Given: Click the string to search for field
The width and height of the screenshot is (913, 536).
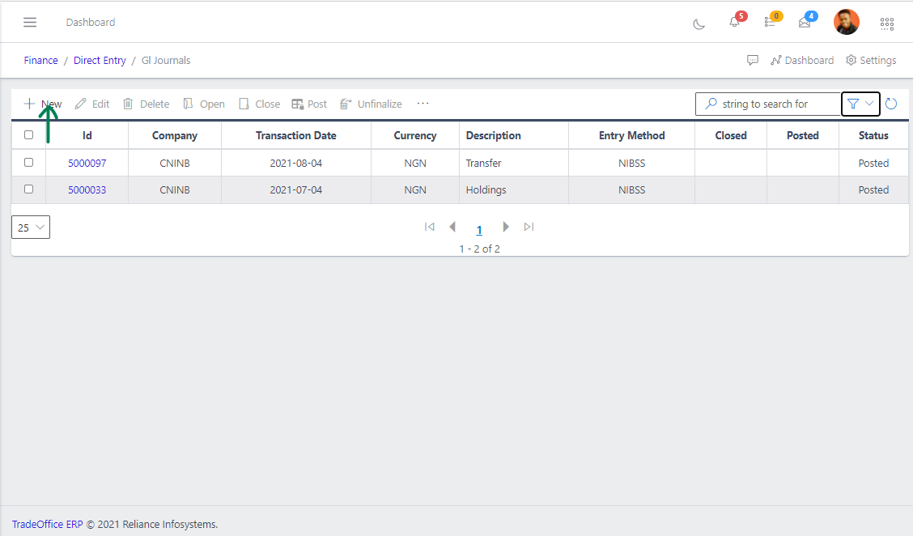Looking at the screenshot, I should 767,104.
